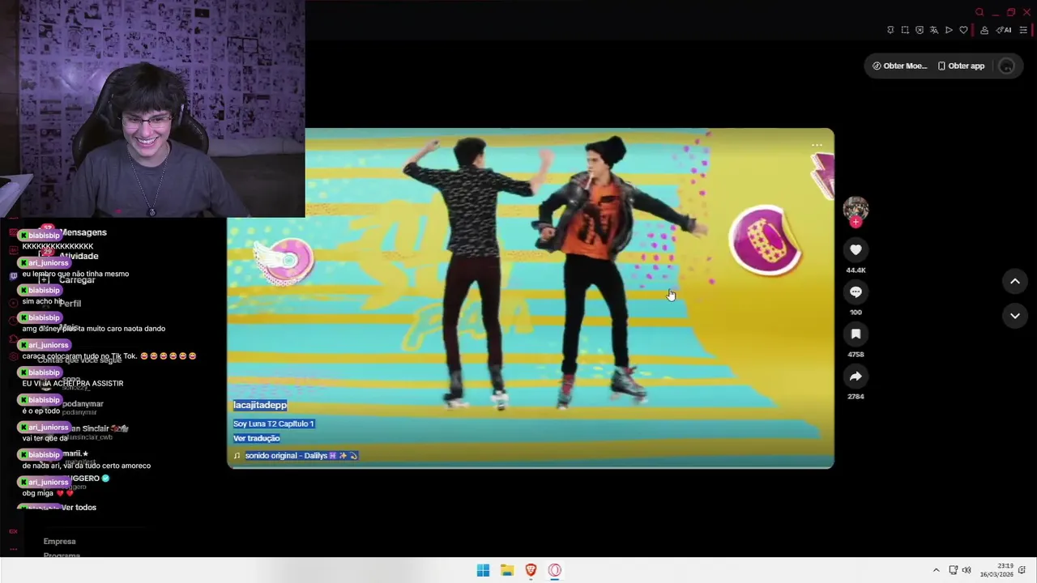Open the creator avatar beside the video
The width and height of the screenshot is (1037, 583).
[x=856, y=208]
